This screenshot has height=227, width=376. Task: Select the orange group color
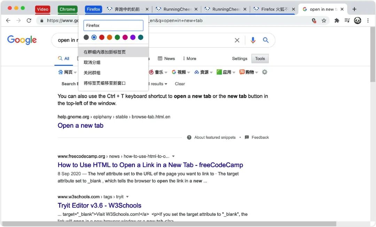click(x=110, y=37)
